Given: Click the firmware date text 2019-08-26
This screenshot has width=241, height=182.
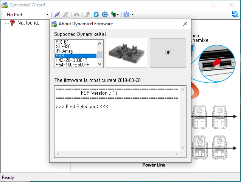Looking at the screenshot, I should [x=129, y=80].
